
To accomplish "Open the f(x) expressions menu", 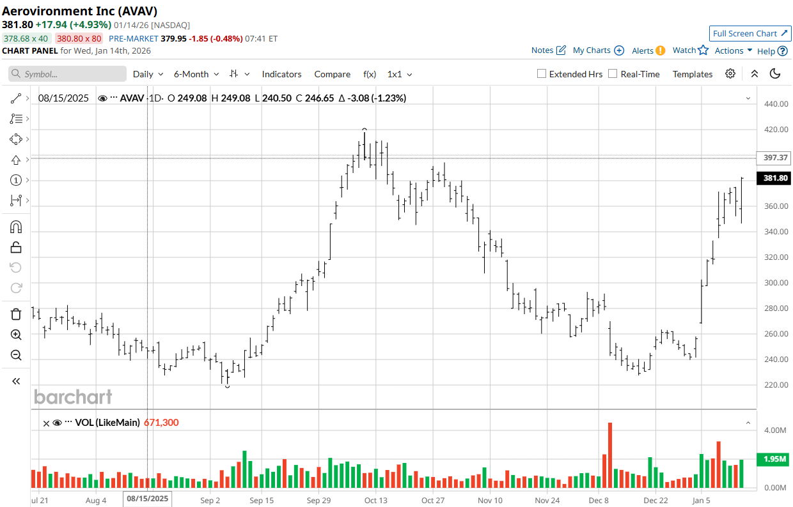I will coord(370,74).
